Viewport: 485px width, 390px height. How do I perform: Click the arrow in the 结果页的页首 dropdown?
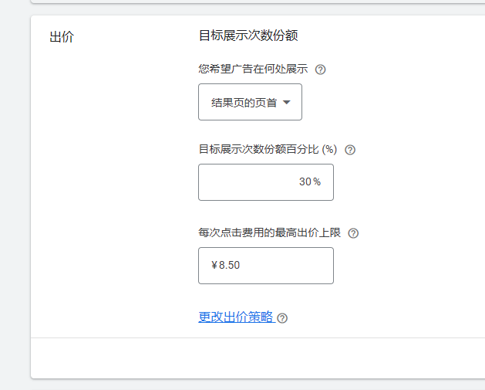click(x=287, y=102)
